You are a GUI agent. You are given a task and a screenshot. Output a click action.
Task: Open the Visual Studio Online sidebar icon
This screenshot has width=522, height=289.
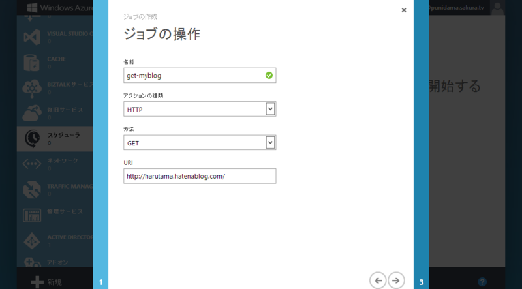pyautogui.click(x=32, y=37)
